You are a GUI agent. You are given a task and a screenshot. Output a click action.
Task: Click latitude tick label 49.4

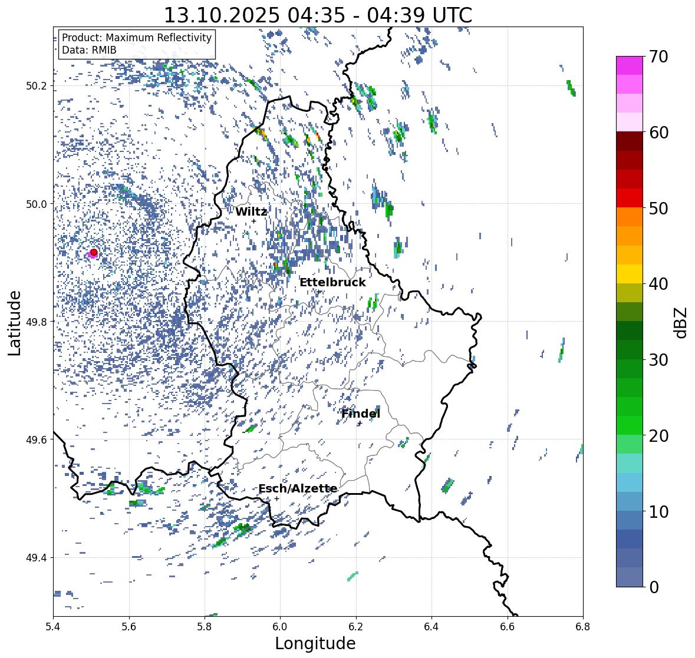tap(37, 558)
